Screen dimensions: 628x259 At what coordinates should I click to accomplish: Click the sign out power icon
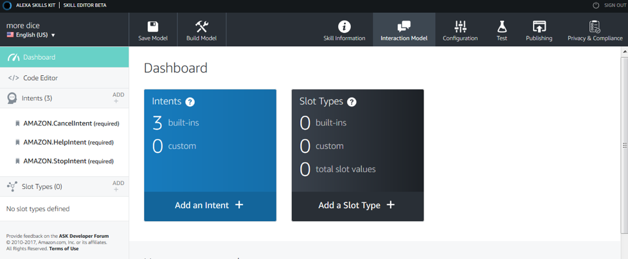pos(596,5)
